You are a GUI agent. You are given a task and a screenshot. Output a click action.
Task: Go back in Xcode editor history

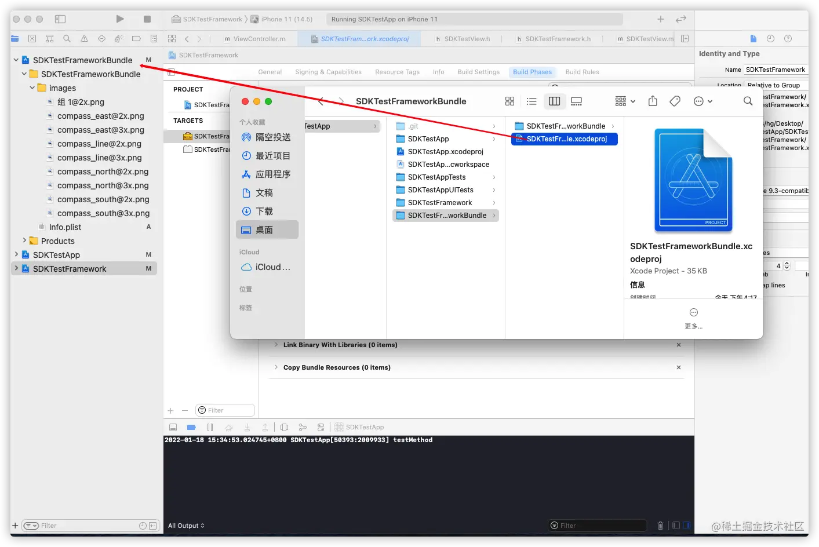pyautogui.click(x=187, y=39)
